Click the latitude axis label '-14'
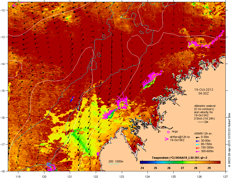The height and width of the screenshot is (179, 231). (3, 64)
